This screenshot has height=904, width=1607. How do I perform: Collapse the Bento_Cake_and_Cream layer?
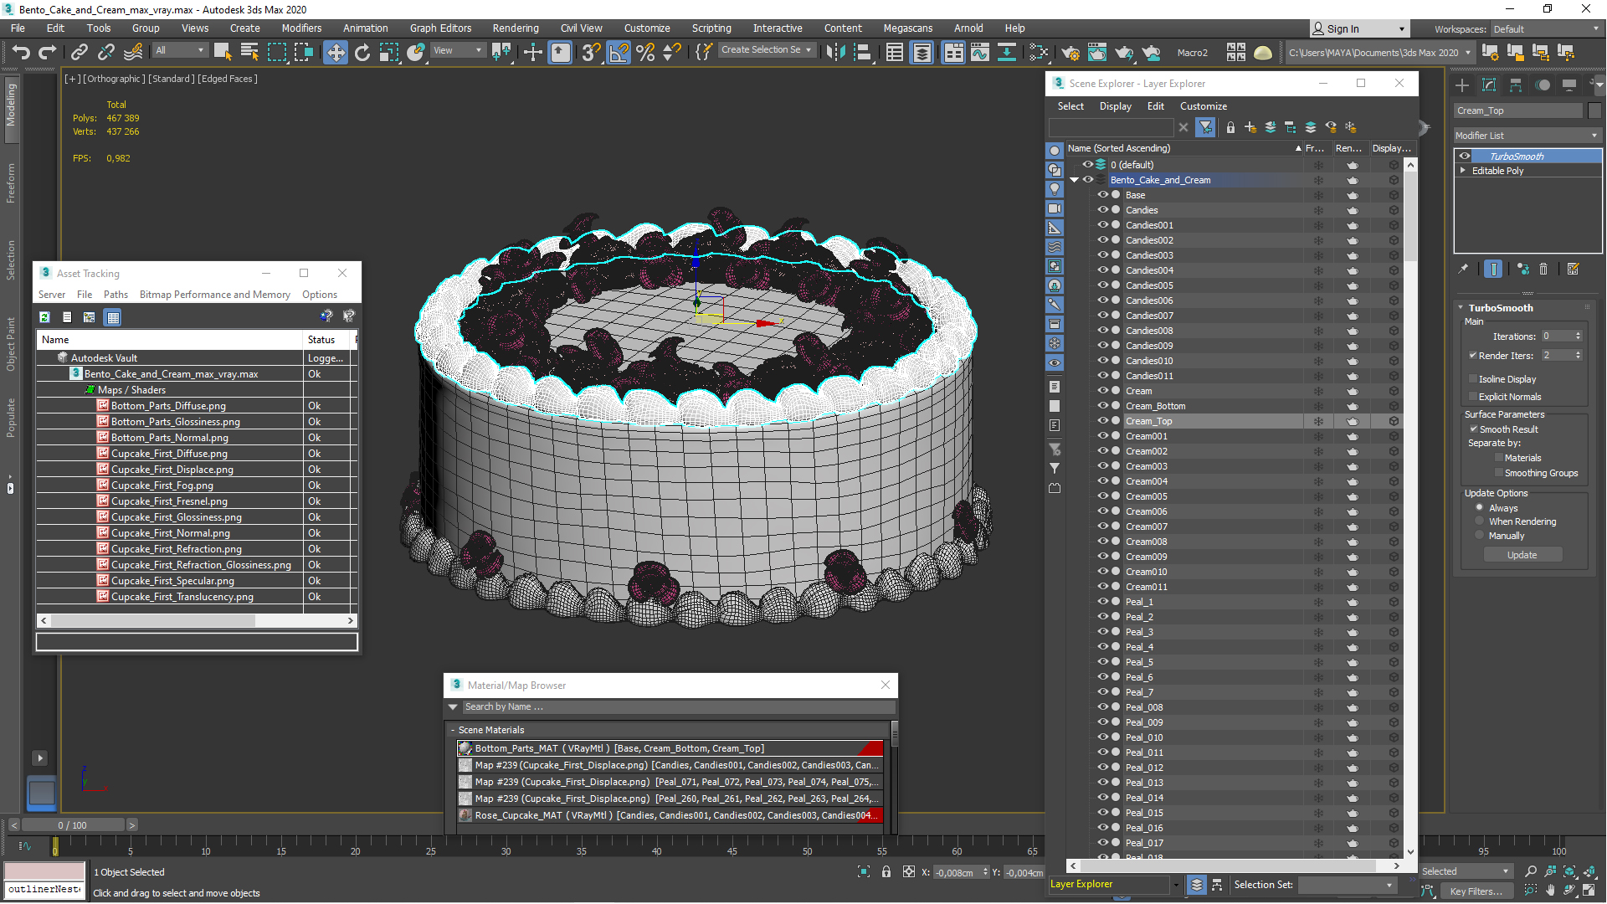tap(1074, 180)
